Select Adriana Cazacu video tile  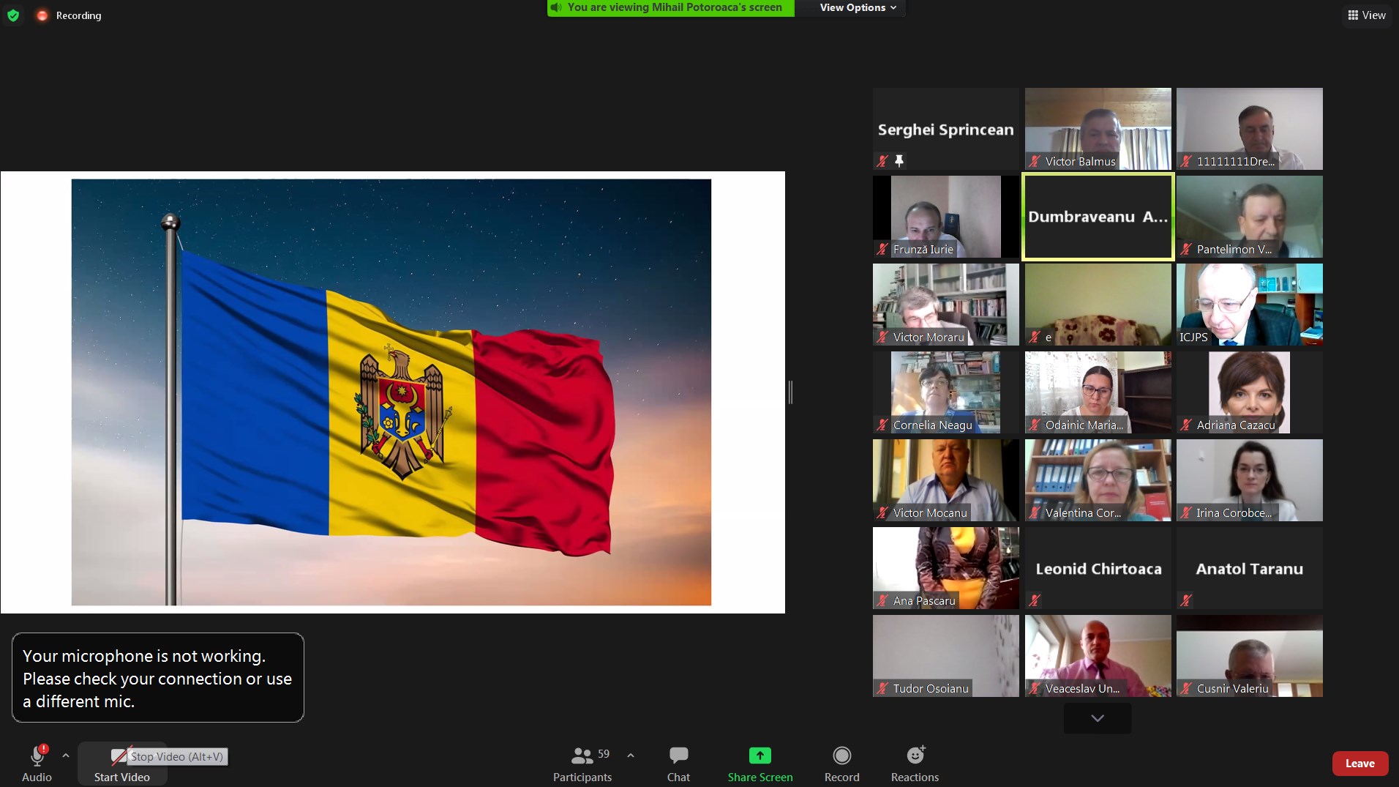point(1249,392)
